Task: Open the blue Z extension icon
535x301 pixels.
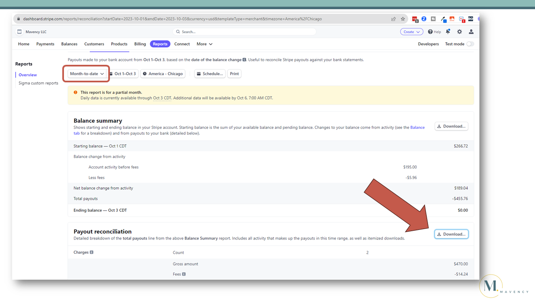Action: 424,19
